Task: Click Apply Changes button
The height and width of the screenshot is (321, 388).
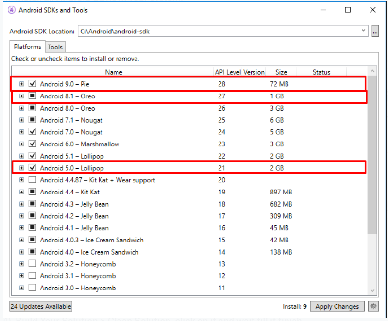Action: (x=337, y=306)
